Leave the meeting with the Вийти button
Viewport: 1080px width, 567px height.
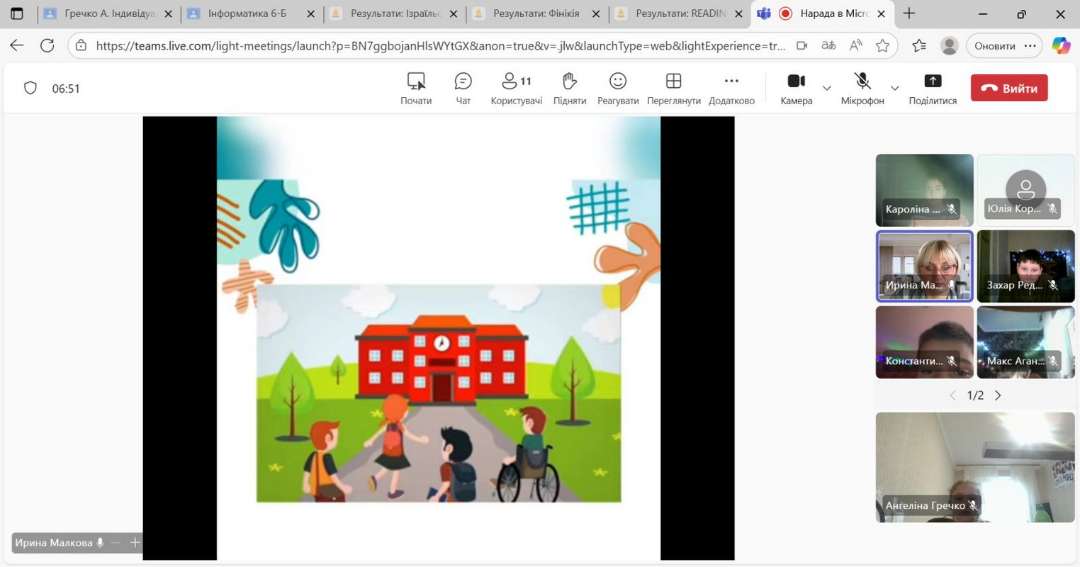click(x=1008, y=89)
